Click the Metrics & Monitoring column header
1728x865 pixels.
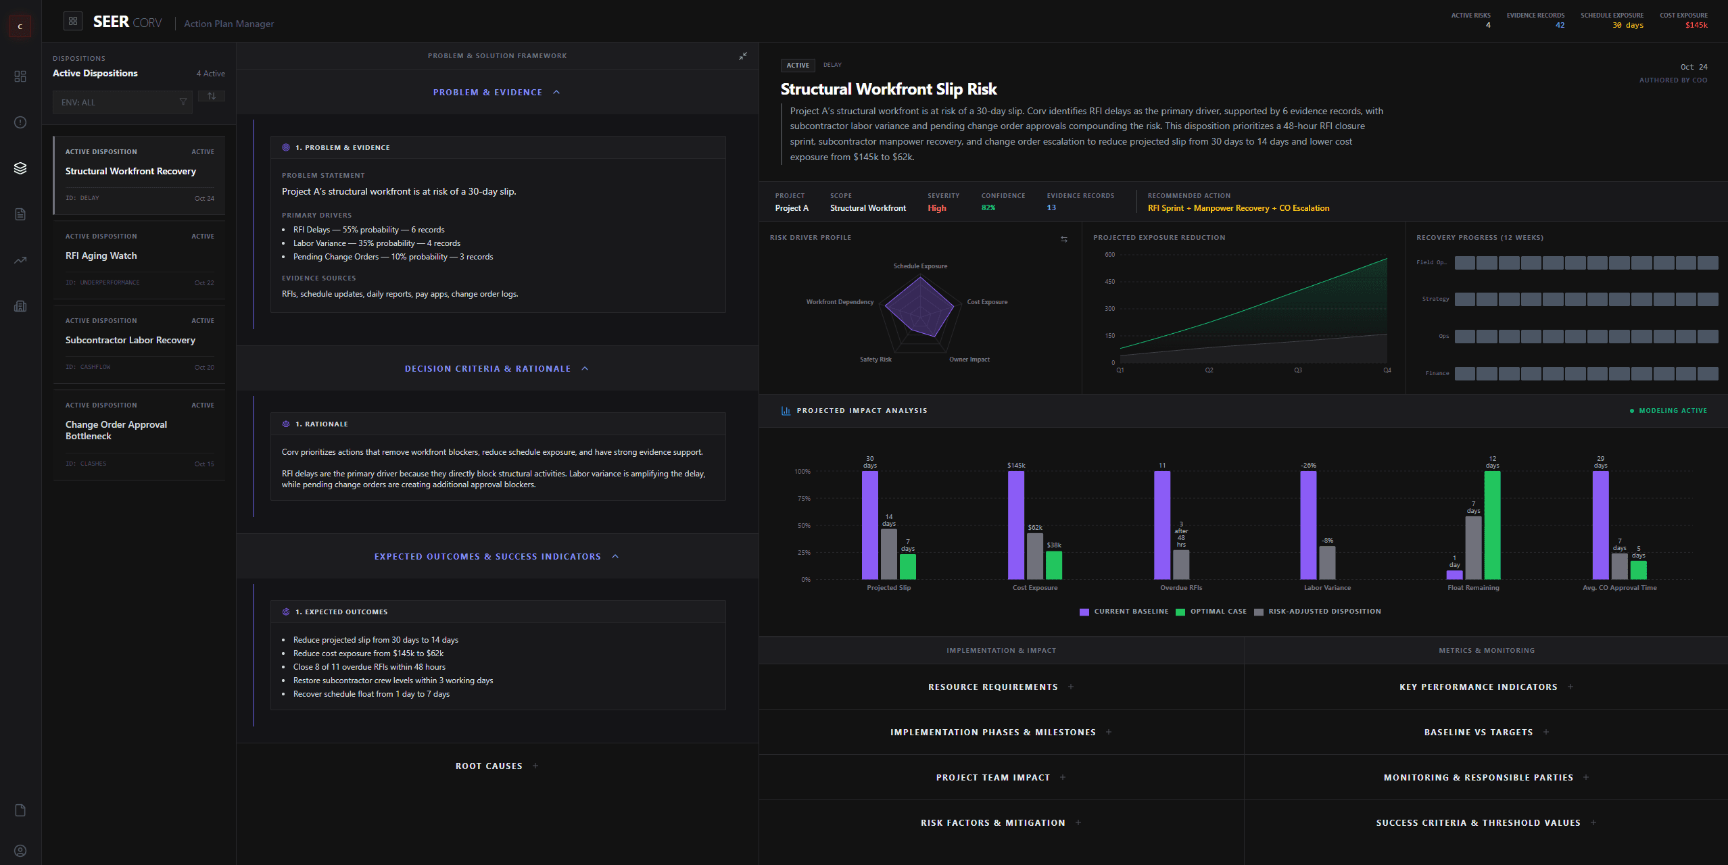[1486, 650]
